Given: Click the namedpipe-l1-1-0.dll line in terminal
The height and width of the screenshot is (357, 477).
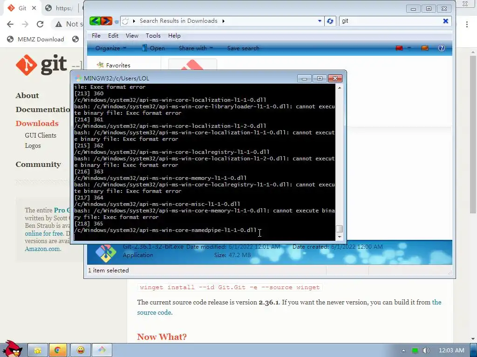Looking at the screenshot, I should point(165,230).
